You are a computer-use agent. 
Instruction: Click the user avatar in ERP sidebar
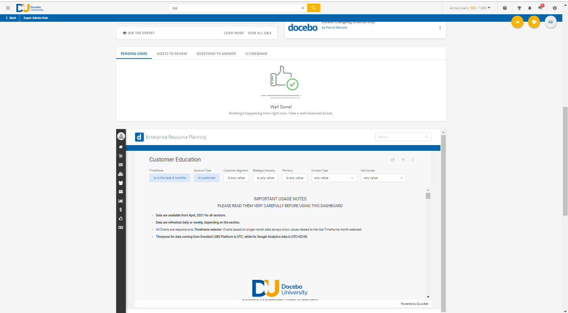pos(121,136)
